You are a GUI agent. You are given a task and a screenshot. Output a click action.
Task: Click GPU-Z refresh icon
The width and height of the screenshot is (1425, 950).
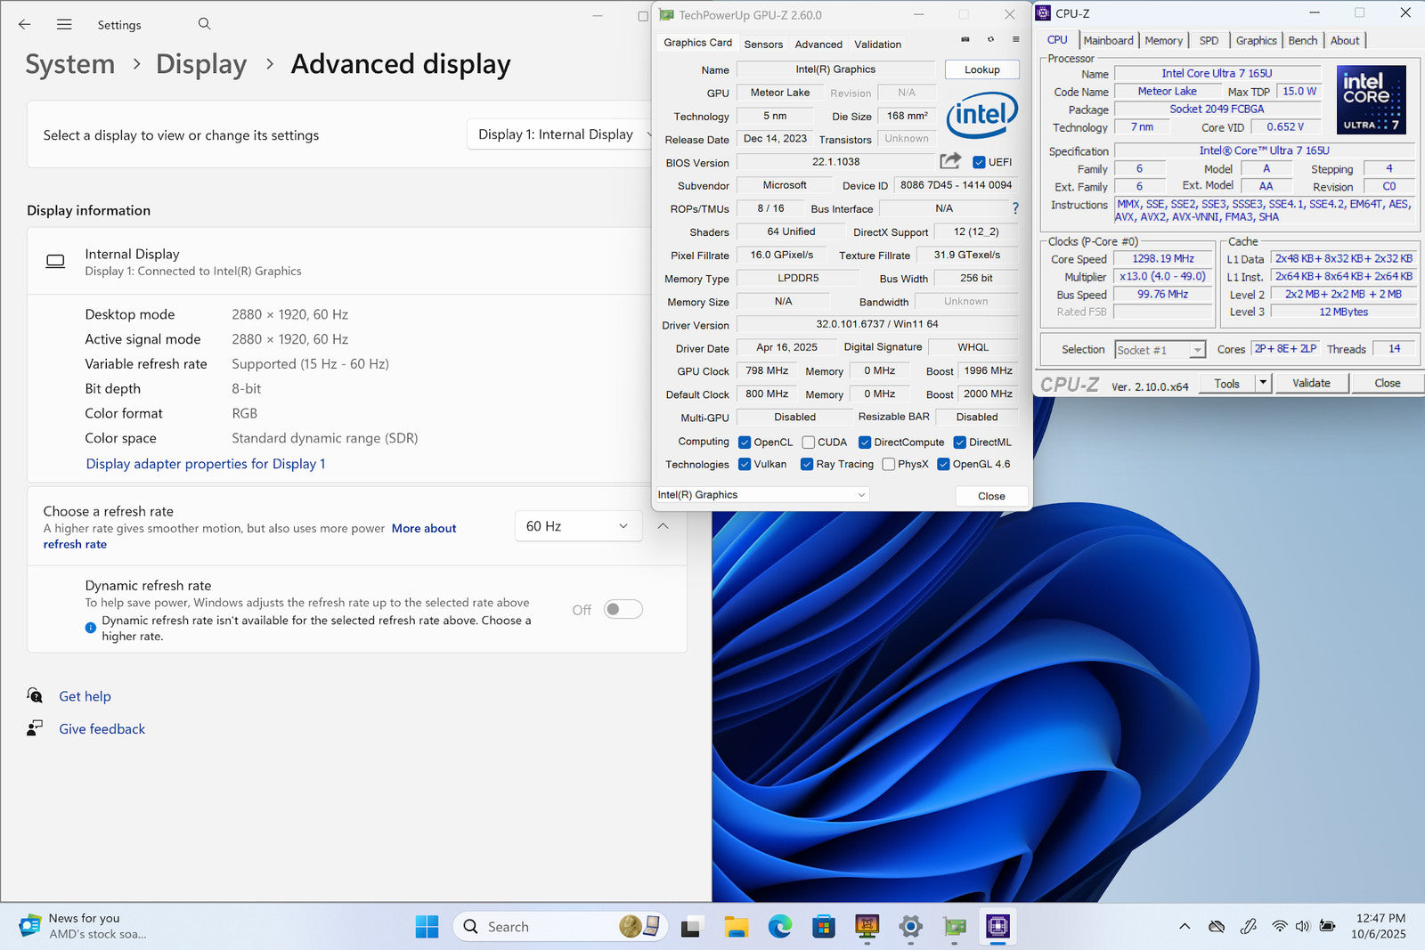(990, 39)
